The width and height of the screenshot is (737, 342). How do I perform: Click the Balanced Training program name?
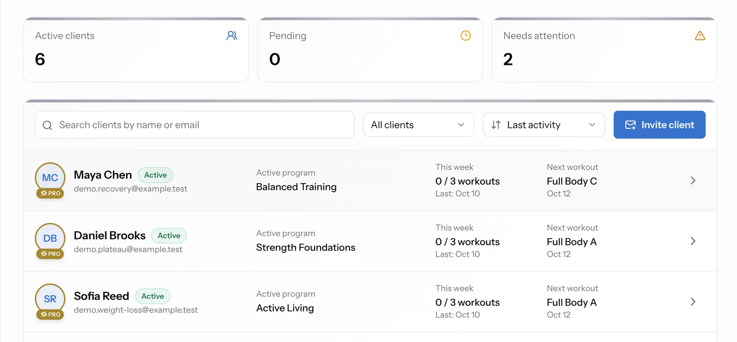[x=296, y=187]
